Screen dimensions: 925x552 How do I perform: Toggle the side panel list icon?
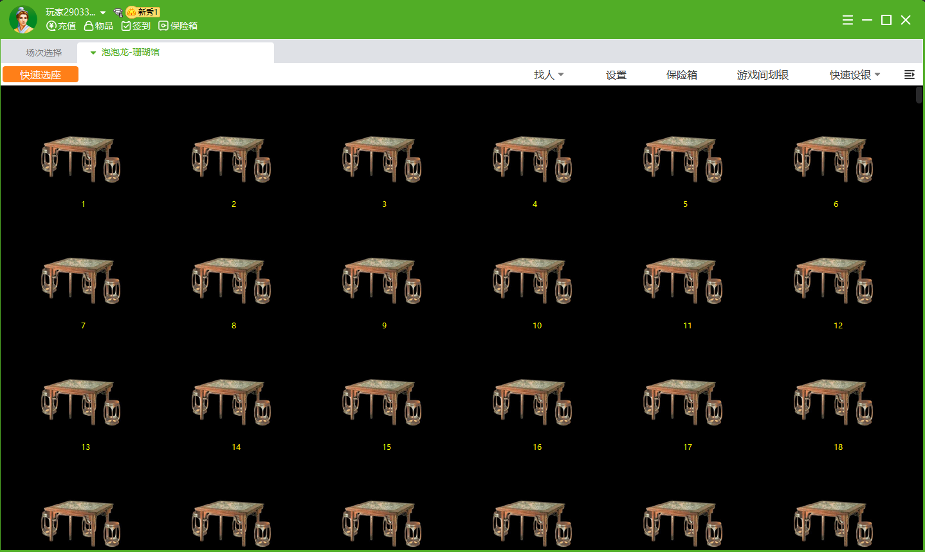click(909, 75)
